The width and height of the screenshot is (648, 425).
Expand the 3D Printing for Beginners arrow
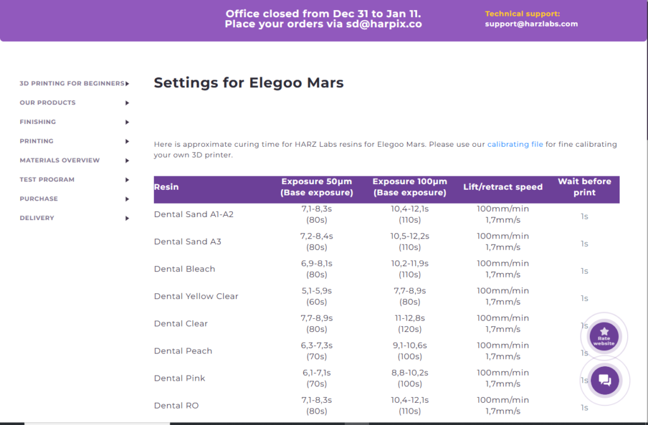[x=127, y=83]
